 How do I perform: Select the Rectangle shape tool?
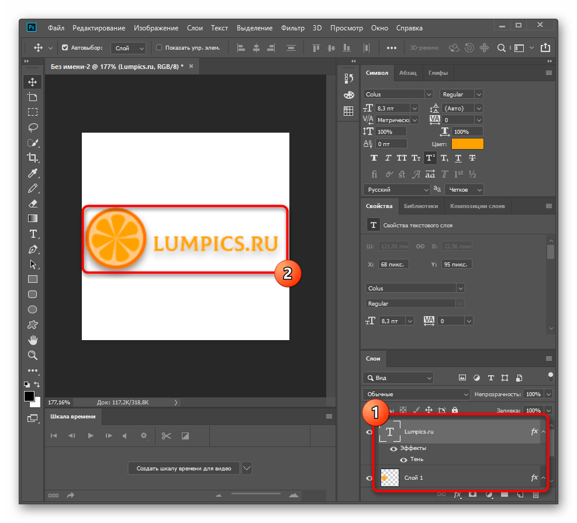32,279
